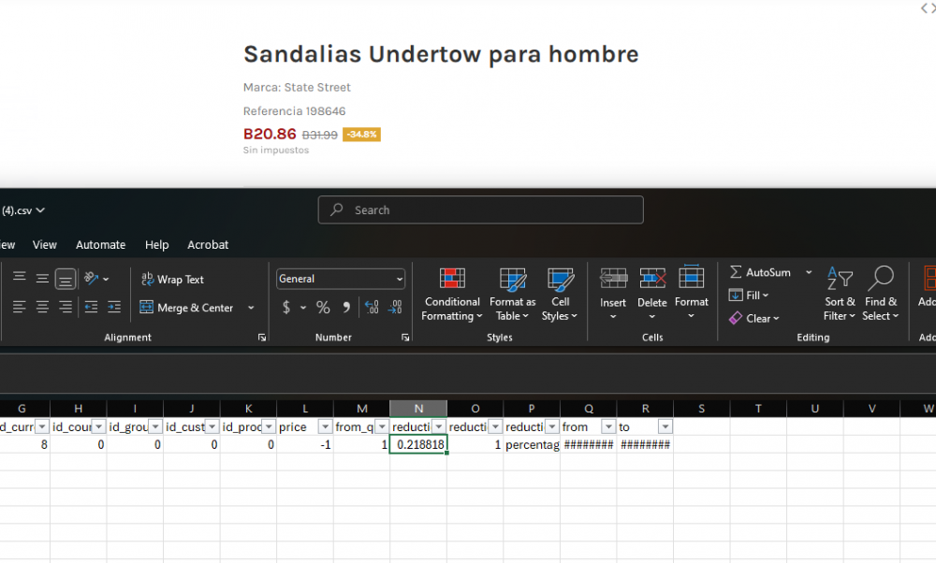Open filter for id_cou column
Image resolution: width=936 pixels, height=563 pixels.
point(98,427)
